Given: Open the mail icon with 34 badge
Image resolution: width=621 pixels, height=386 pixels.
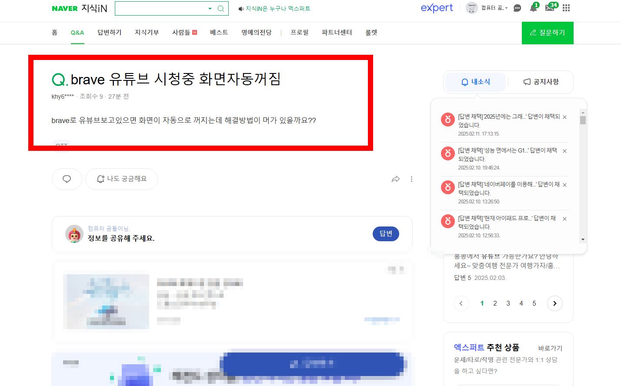Looking at the screenshot, I should tap(551, 7).
